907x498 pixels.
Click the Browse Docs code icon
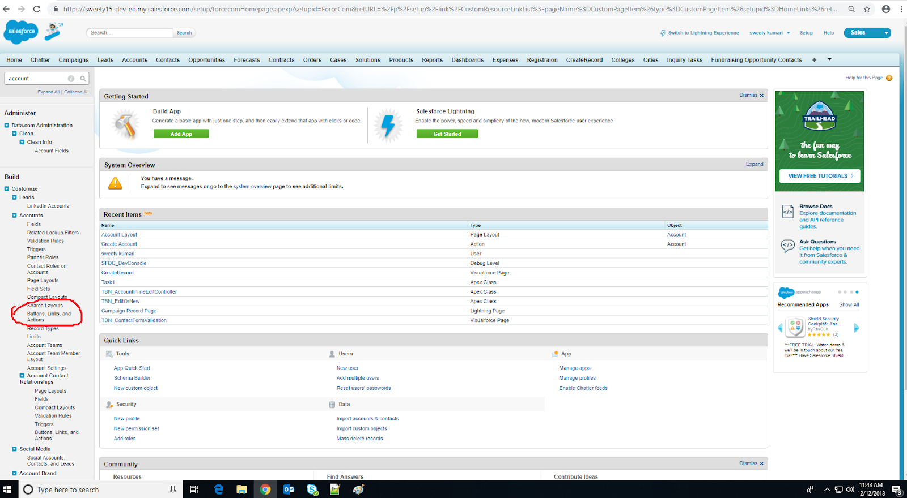click(788, 212)
